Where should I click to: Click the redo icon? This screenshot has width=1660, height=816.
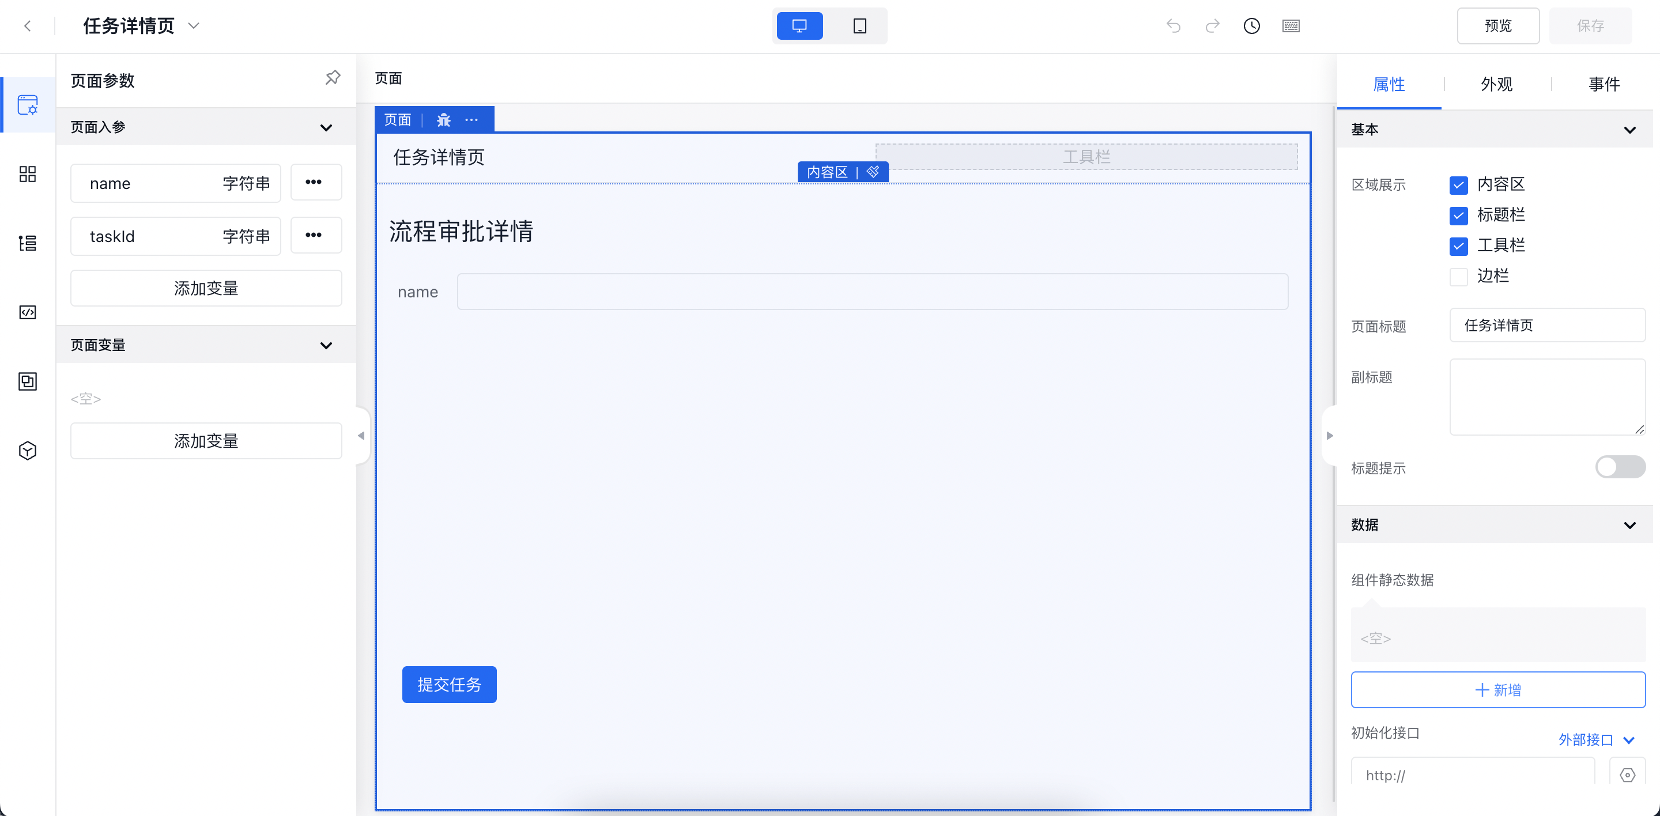pyautogui.click(x=1212, y=26)
